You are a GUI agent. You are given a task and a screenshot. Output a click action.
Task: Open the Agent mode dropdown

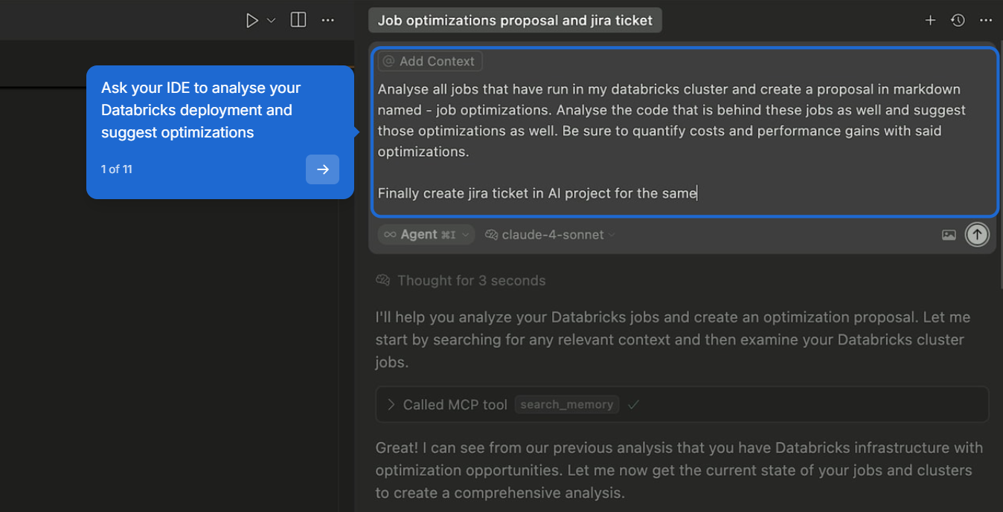click(426, 234)
